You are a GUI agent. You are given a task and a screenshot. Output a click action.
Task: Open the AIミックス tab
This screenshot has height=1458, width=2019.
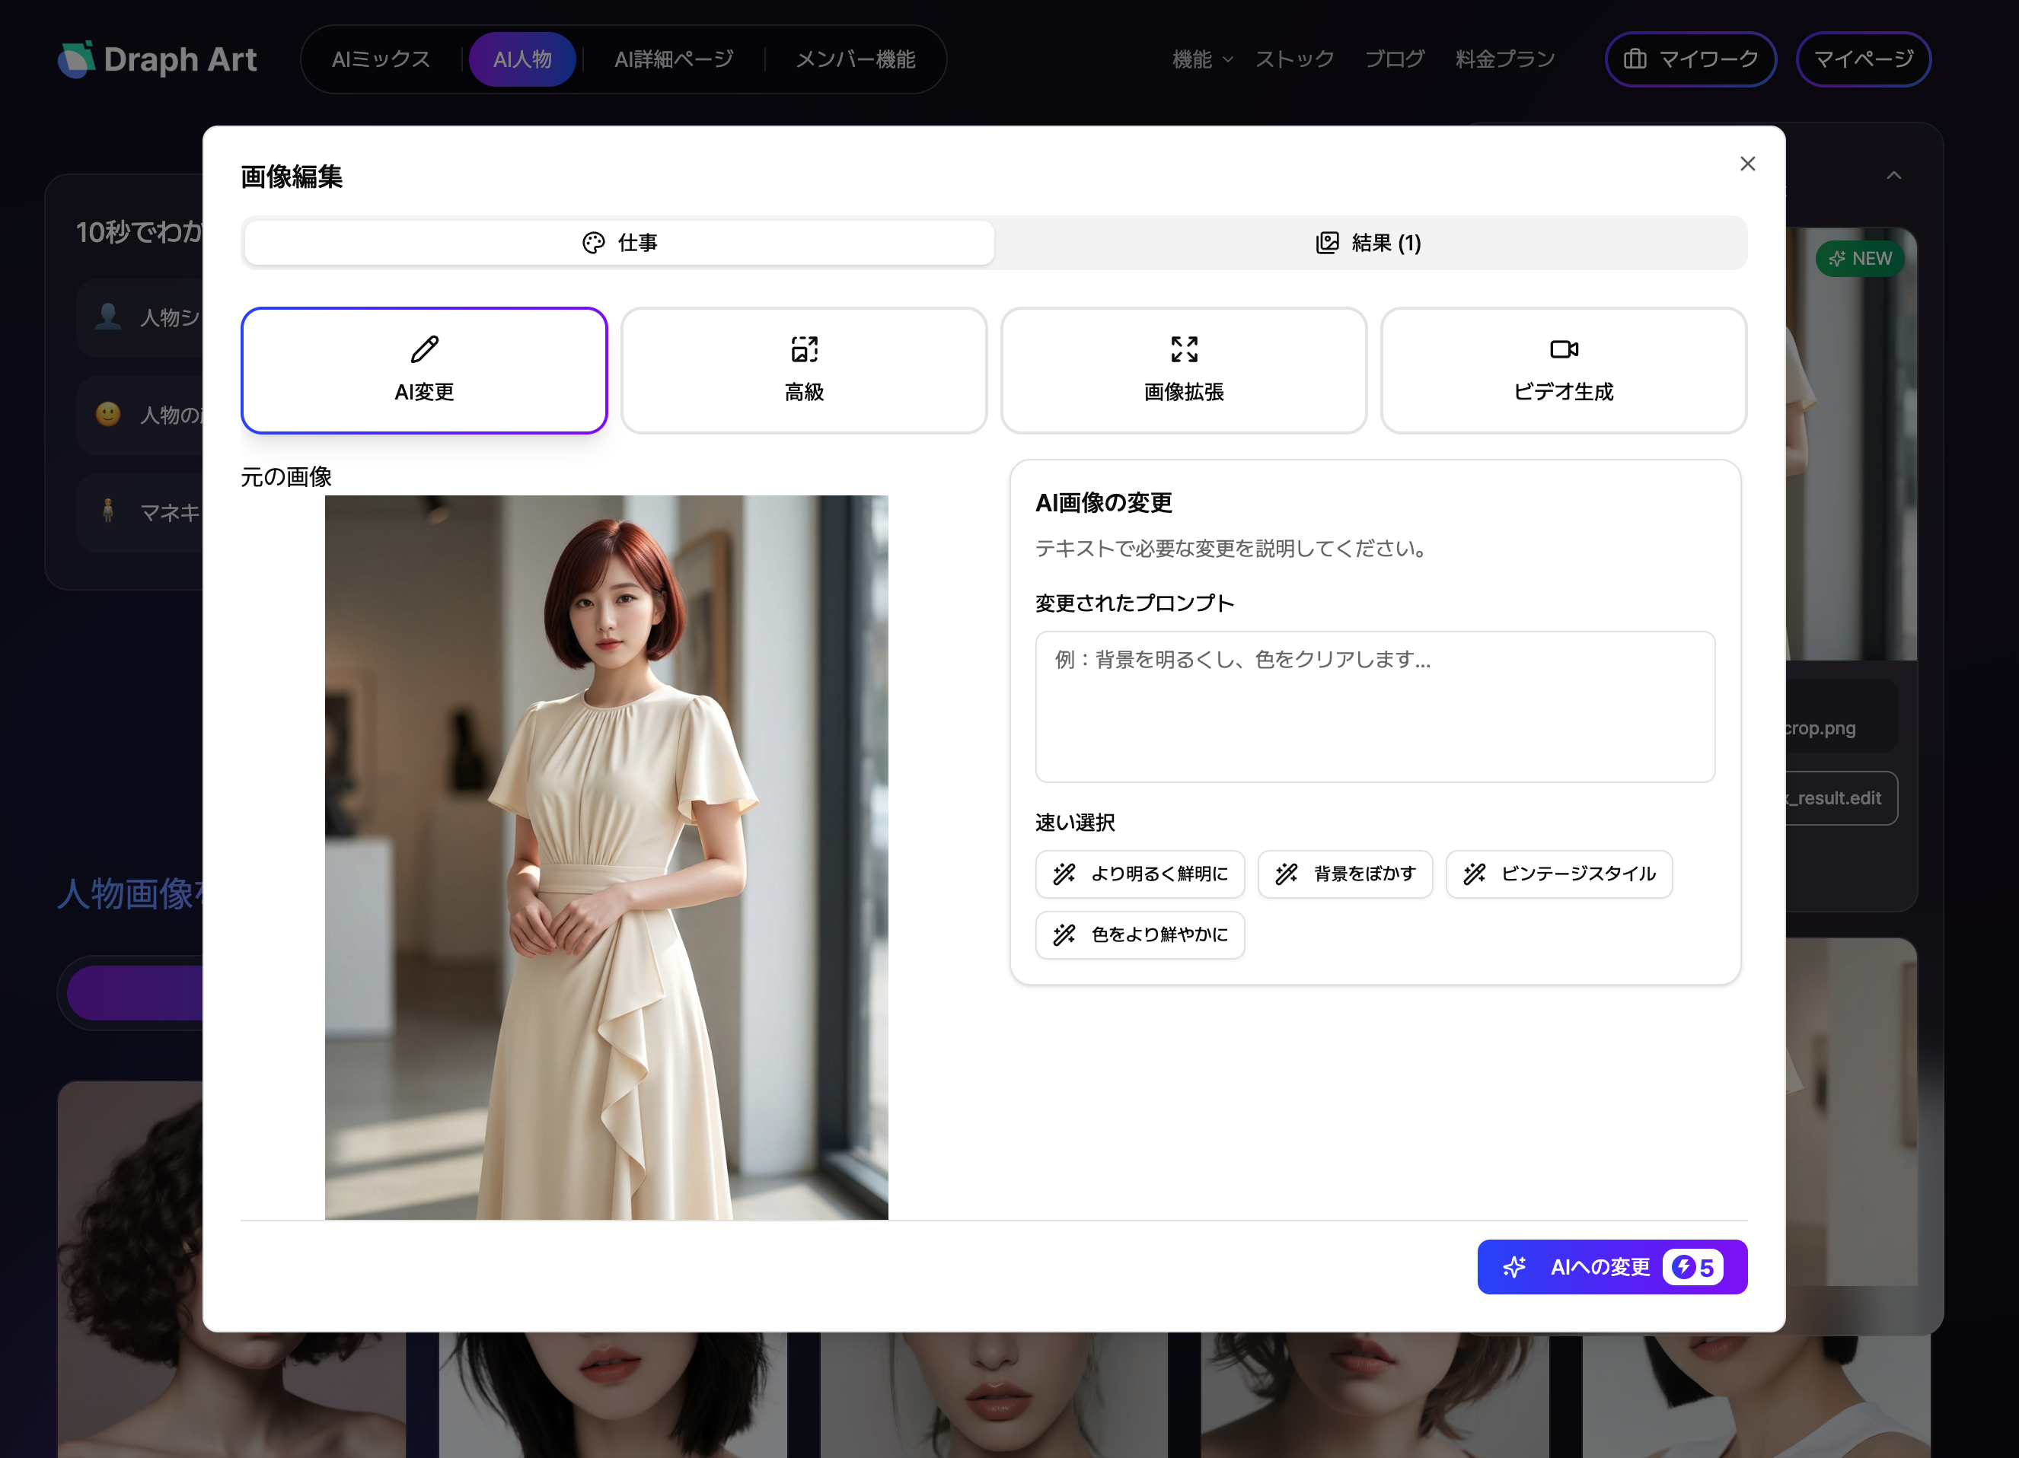381,59
